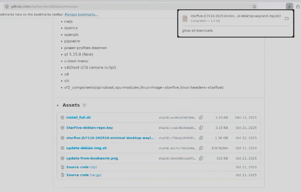
Task: Copy sha256 hash for StarFive-debian-repo.key
Action: (x=201, y=127)
